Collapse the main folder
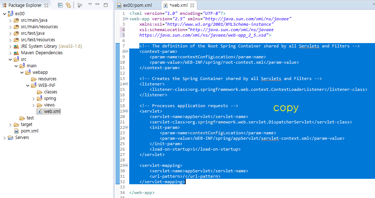The width and height of the screenshot is (375, 198). coord(16,66)
